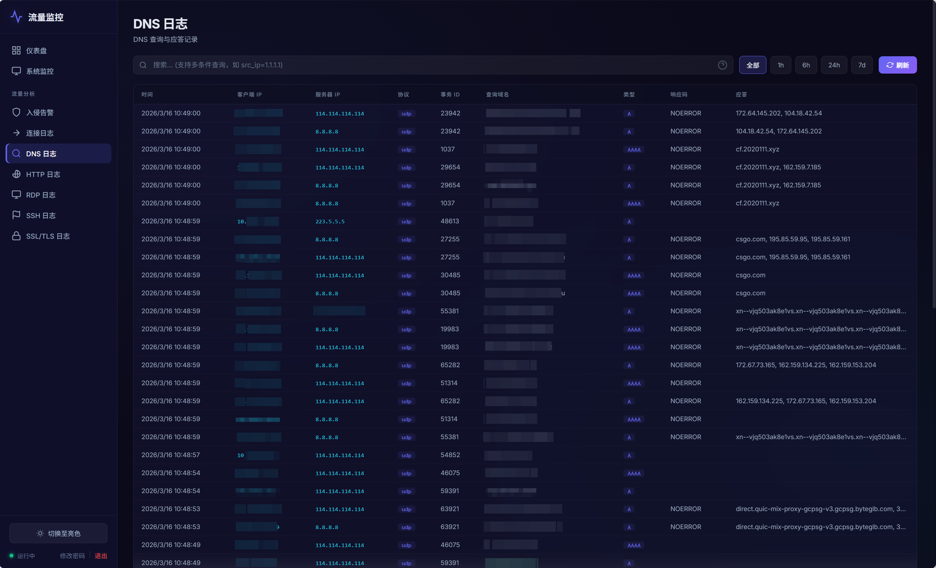The height and width of the screenshot is (568, 936).
Task: Click the search help question-mark icon
Action: [722, 65]
